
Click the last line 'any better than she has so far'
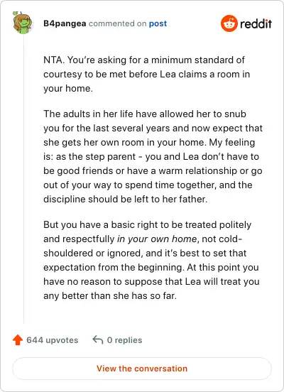pyautogui.click(x=110, y=295)
